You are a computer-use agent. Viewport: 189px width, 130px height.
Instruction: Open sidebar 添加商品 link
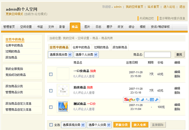(11, 57)
